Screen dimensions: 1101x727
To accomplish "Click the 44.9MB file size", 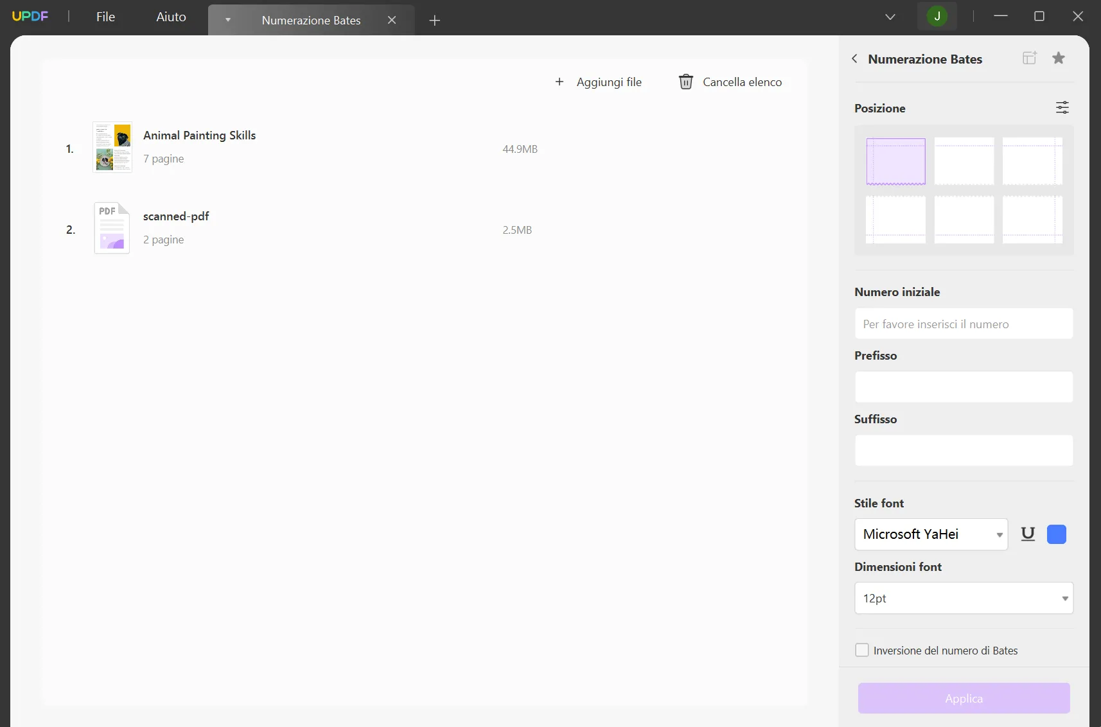I will coord(520,149).
